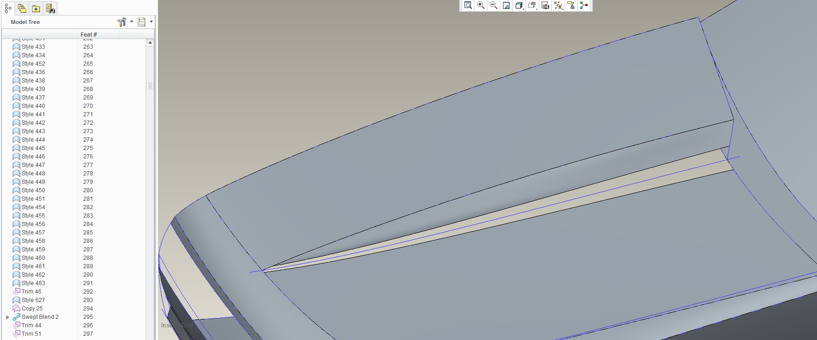
Task: Select Style 434 feature
Action: (33, 55)
